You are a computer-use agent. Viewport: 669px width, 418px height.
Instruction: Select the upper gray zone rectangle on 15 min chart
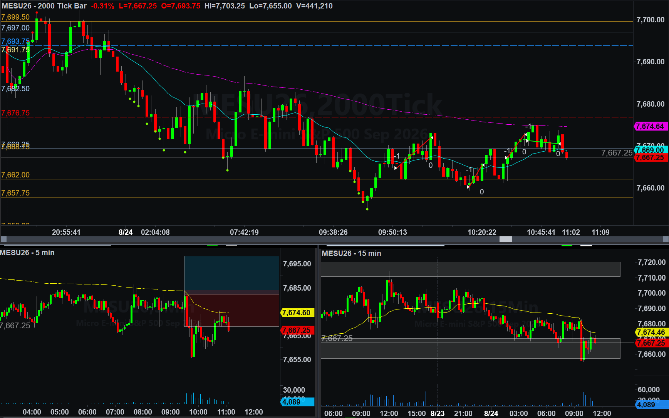[x=471, y=269]
